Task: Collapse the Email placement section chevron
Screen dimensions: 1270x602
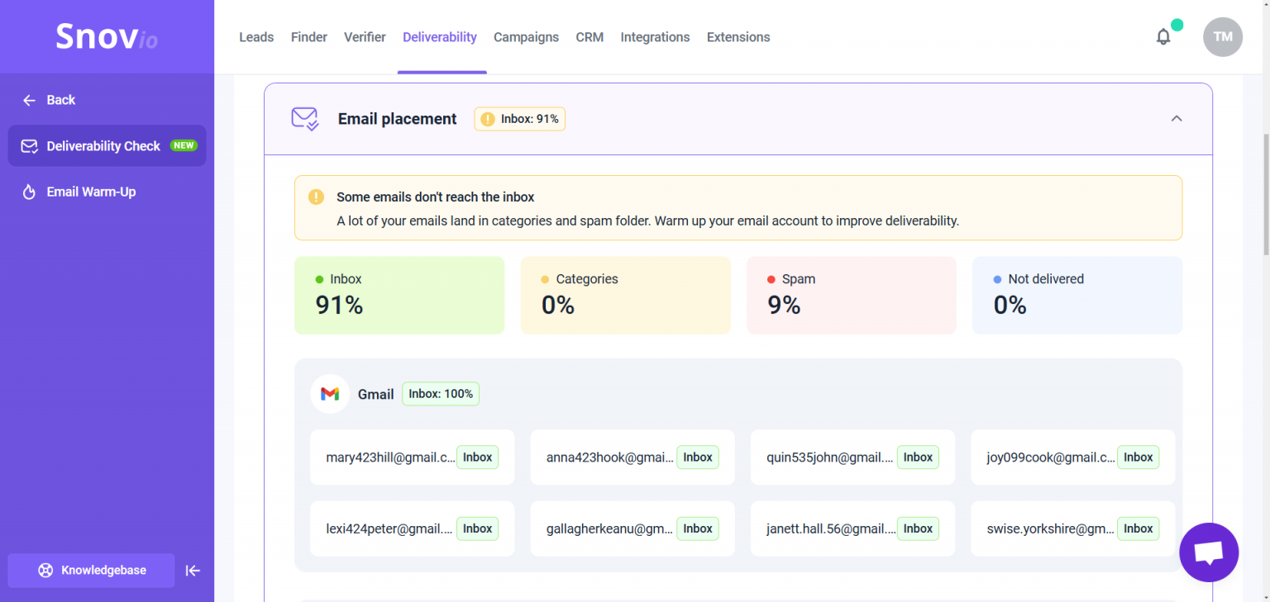Action: (x=1177, y=118)
